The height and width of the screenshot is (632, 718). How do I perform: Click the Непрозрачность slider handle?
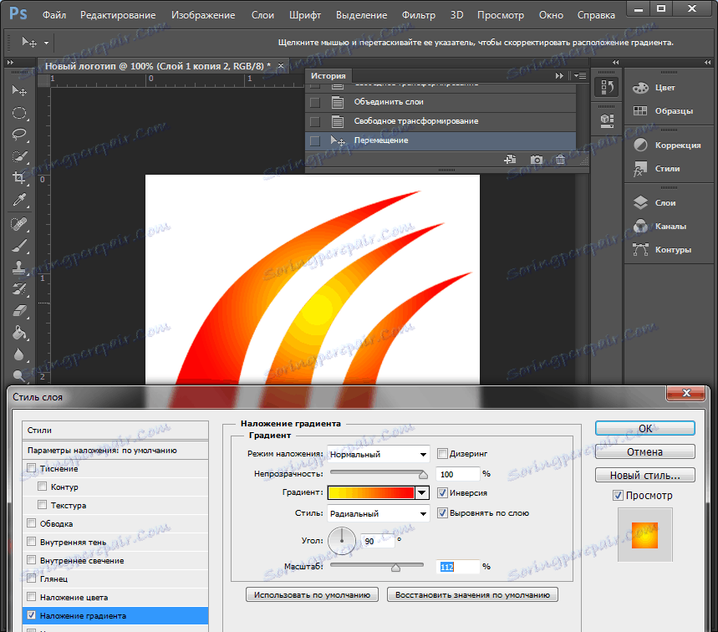coord(423,474)
